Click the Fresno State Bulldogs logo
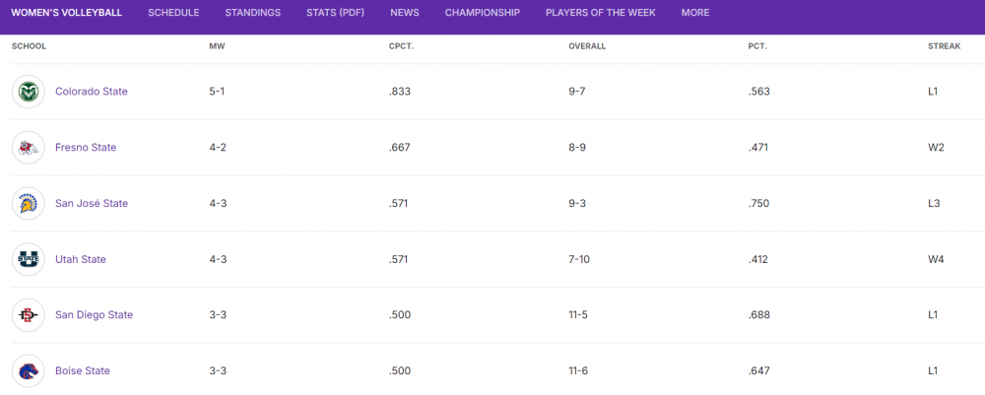 (29, 148)
